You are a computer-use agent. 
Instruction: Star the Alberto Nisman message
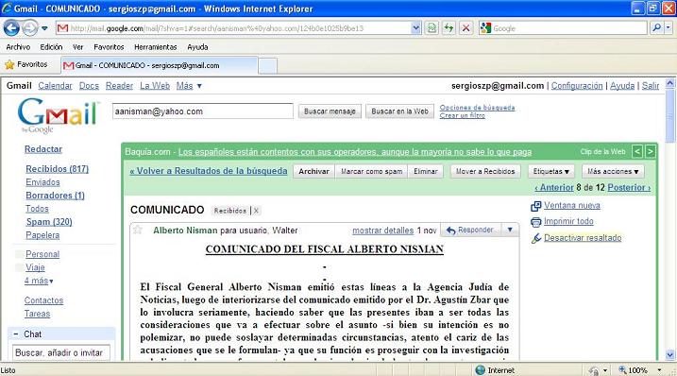(137, 230)
